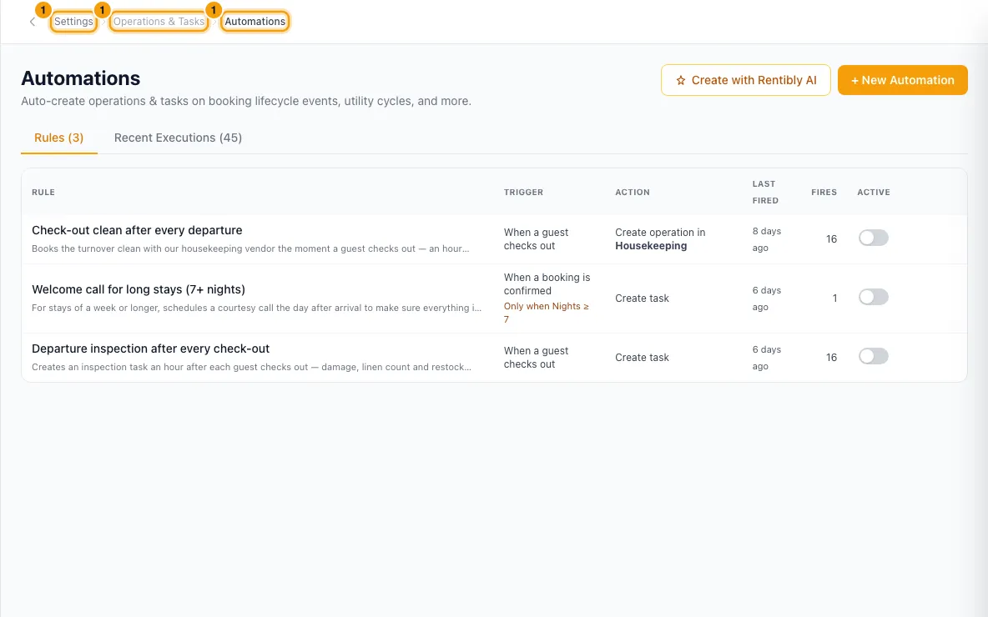Click the Automations breadcrumb
988x617 pixels.
coord(255,22)
